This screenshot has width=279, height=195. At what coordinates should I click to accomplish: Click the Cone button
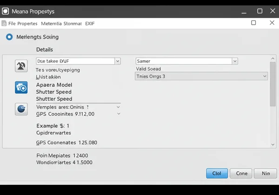241,173
